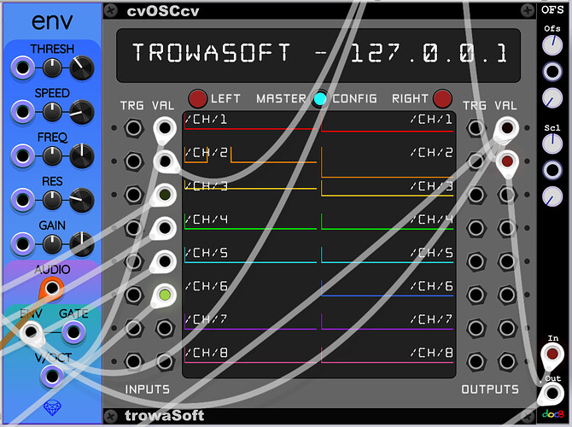Adjust the large THRESH knob
Image resolution: width=572 pixels, height=427 pixels.
(x=82, y=67)
